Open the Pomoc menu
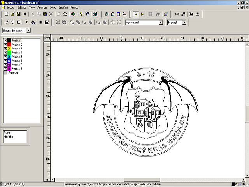Image resolution: width=249 pixels, height=187 pixels. click(x=74, y=7)
